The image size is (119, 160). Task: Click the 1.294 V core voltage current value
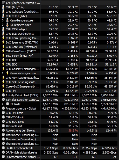[x=53, y=38]
